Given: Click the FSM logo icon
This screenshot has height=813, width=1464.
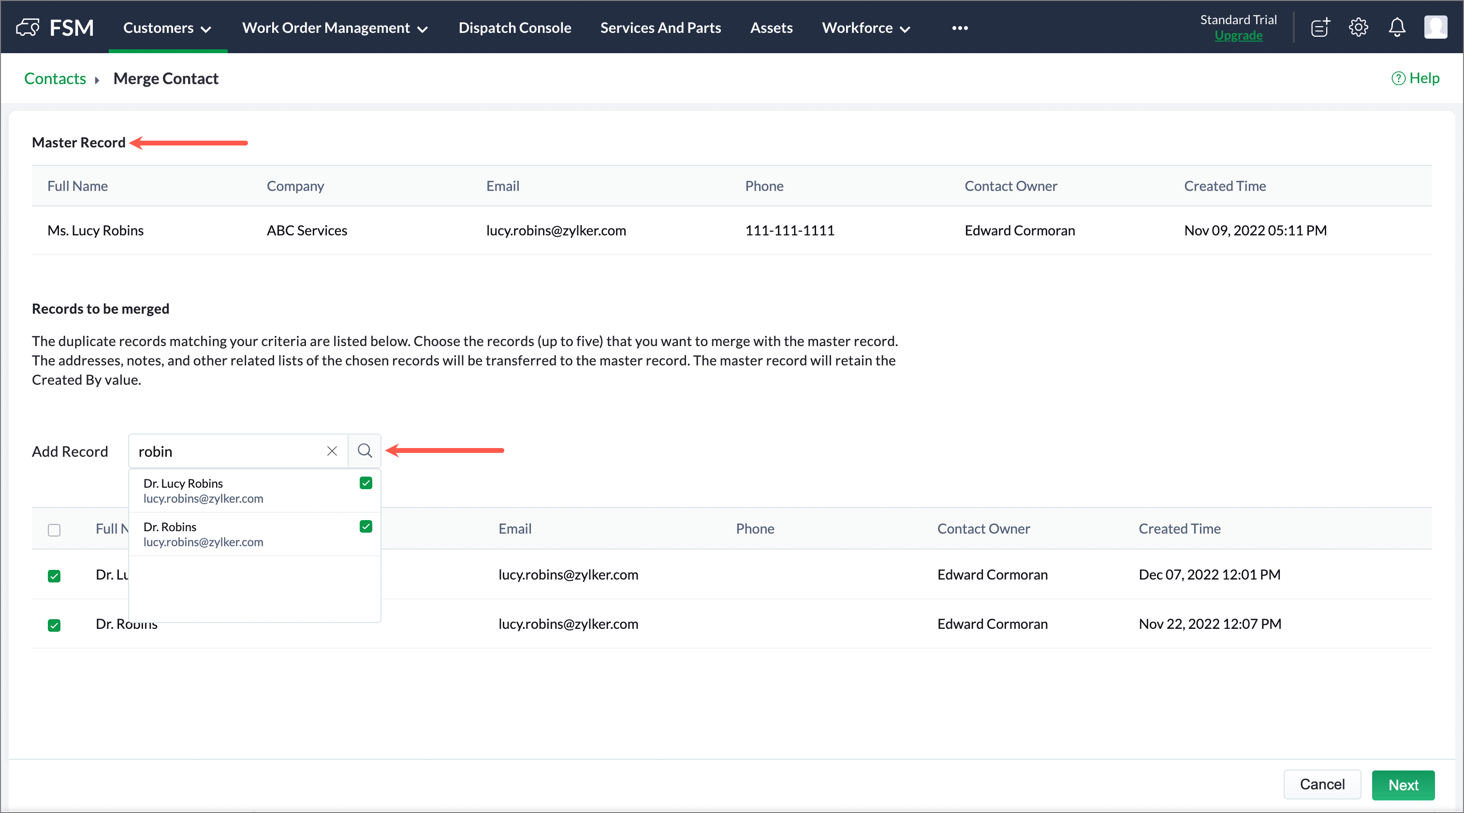Looking at the screenshot, I should pos(28,27).
